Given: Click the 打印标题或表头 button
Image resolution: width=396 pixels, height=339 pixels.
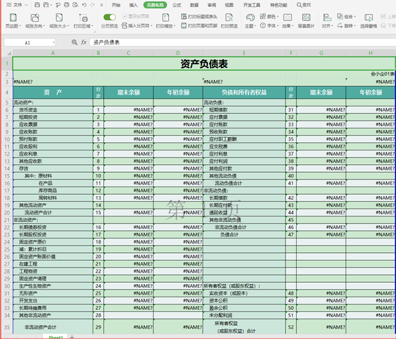Looking at the screenshot, I should pyautogui.click(x=199, y=17).
